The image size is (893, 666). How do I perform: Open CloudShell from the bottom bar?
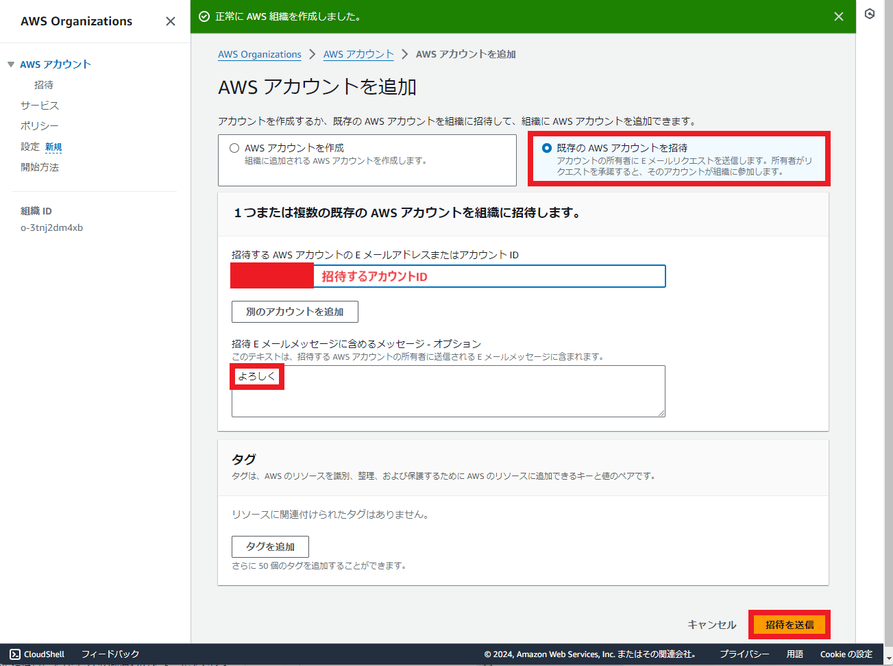(37, 654)
